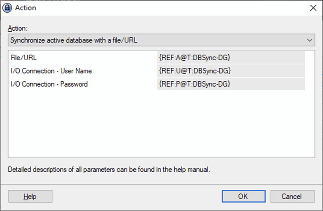Select the 'I/O Connection - Password' label
Viewport: 323px width, 211px height.
(49, 84)
